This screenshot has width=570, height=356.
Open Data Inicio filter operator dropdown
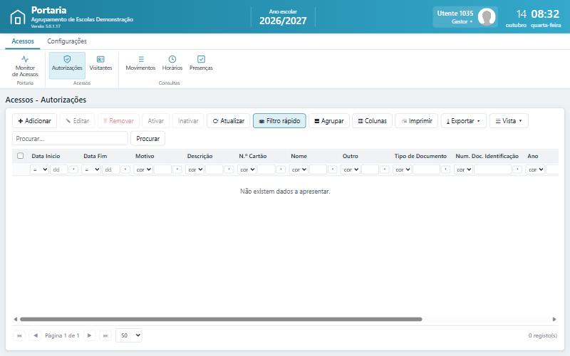pos(39,169)
